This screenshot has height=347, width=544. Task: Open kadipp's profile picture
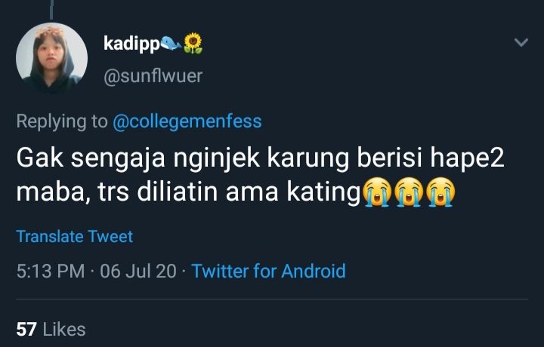52,59
